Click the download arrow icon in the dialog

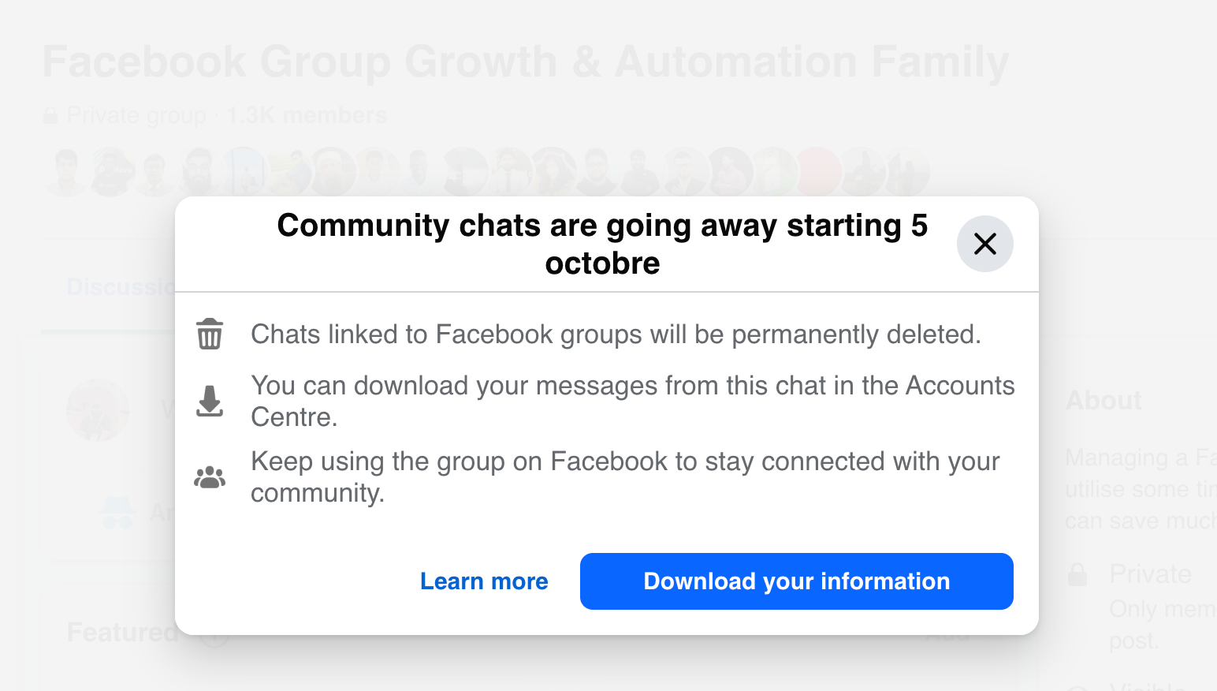click(210, 401)
